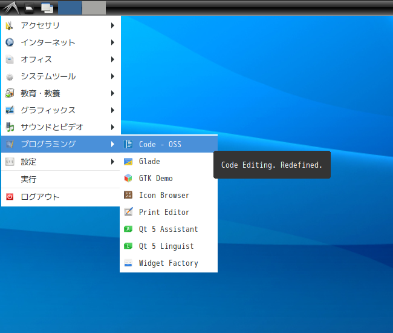The image size is (393, 333).
Task: Open the グラフィックス menu category
Action: pos(61,110)
